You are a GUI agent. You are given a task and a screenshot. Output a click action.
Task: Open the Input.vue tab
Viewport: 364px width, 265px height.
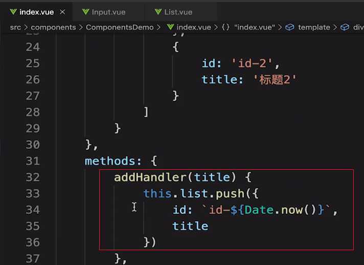click(109, 12)
